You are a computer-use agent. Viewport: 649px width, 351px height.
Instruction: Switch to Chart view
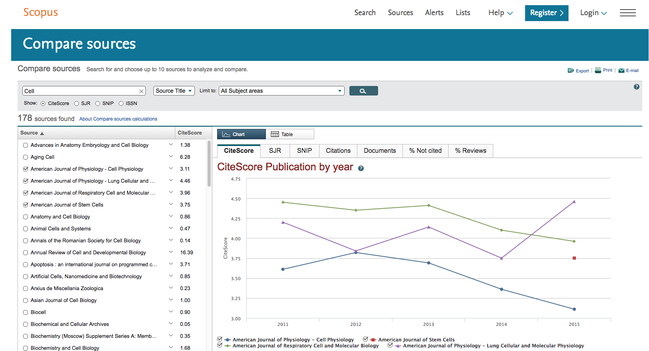pos(241,134)
